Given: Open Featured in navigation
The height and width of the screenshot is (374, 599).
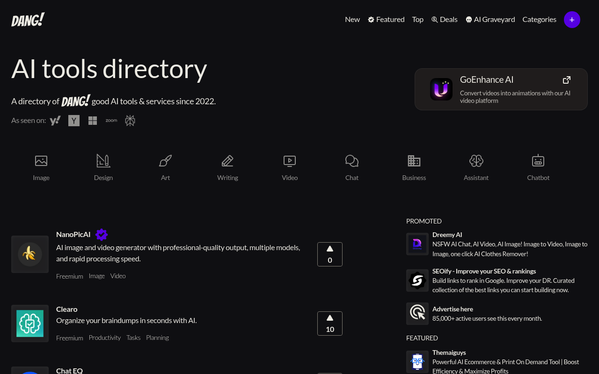Looking at the screenshot, I should (386, 20).
